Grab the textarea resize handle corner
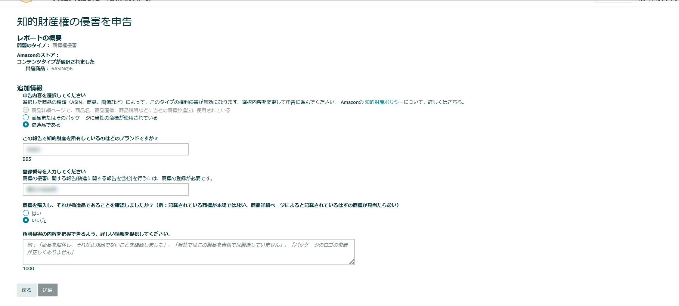679x306 pixels. tap(351, 262)
